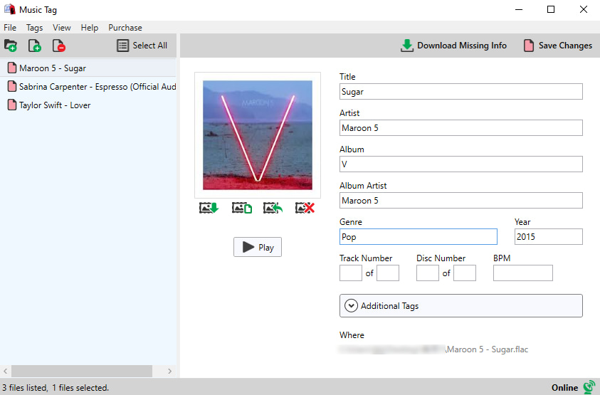Image resolution: width=600 pixels, height=395 pixels.
Task: Click the file list horizontal scrollbar
Action: pos(82,371)
